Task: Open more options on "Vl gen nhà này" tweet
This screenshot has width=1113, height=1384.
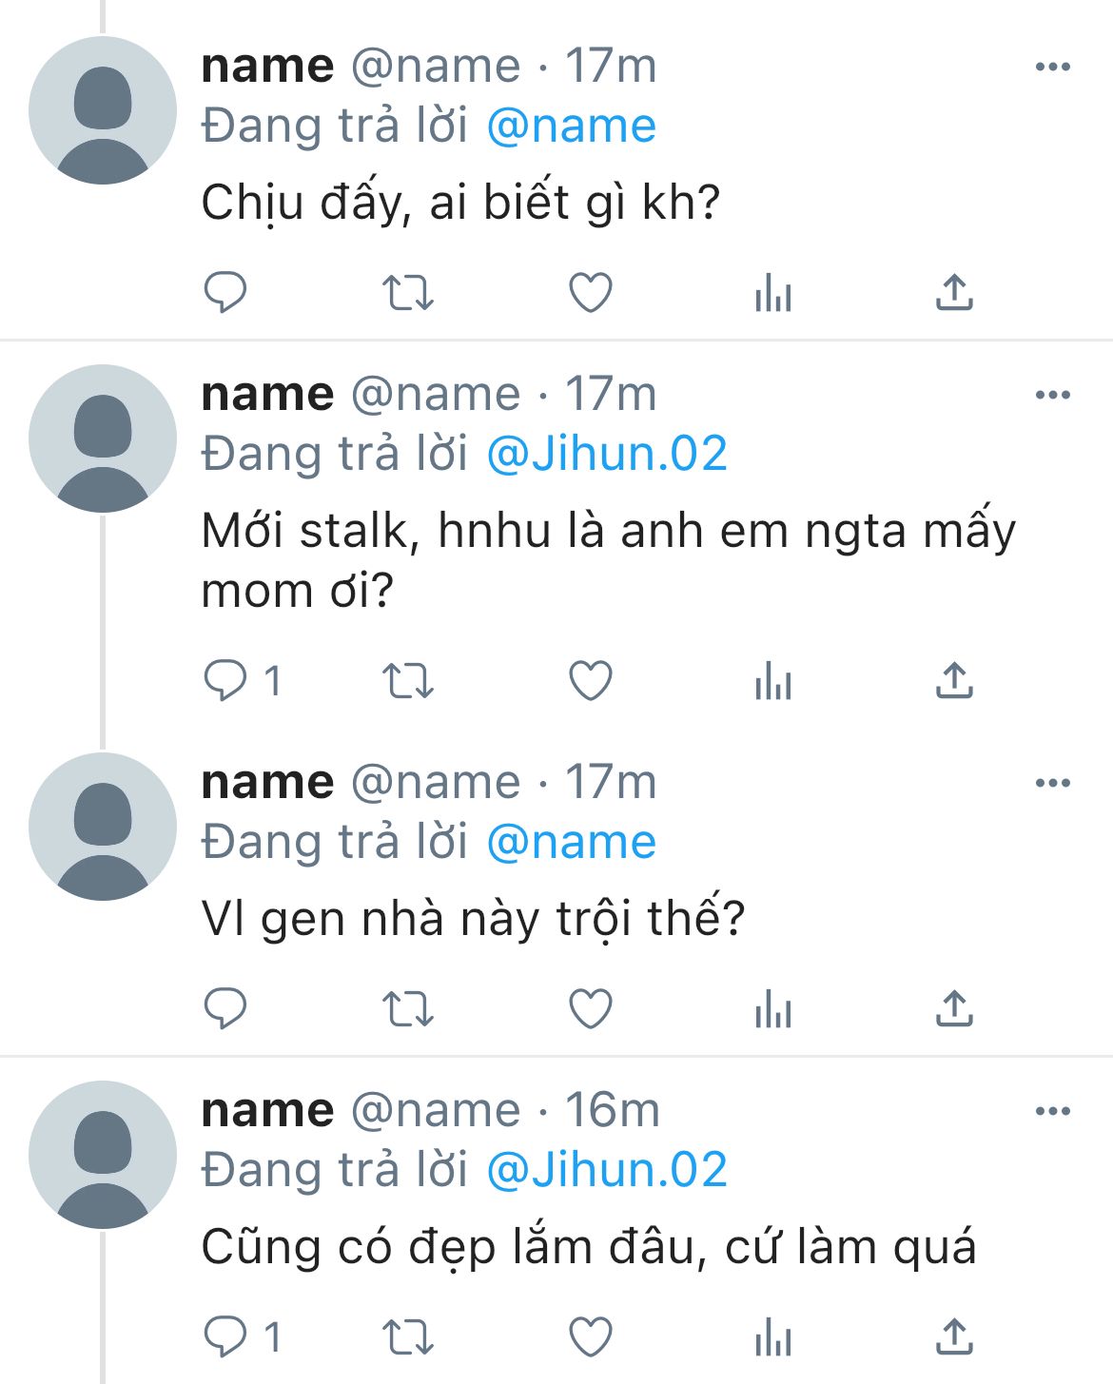Action: tap(1052, 783)
